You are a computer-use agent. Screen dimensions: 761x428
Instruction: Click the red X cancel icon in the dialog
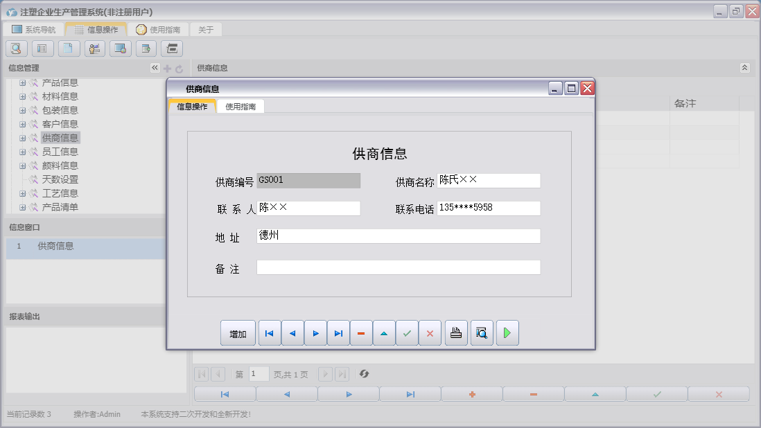pyautogui.click(x=430, y=333)
